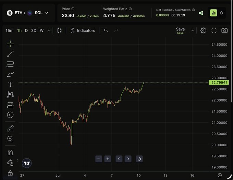The image size is (233, 180).
Task: Redo the last chart action
Action: [116, 31]
